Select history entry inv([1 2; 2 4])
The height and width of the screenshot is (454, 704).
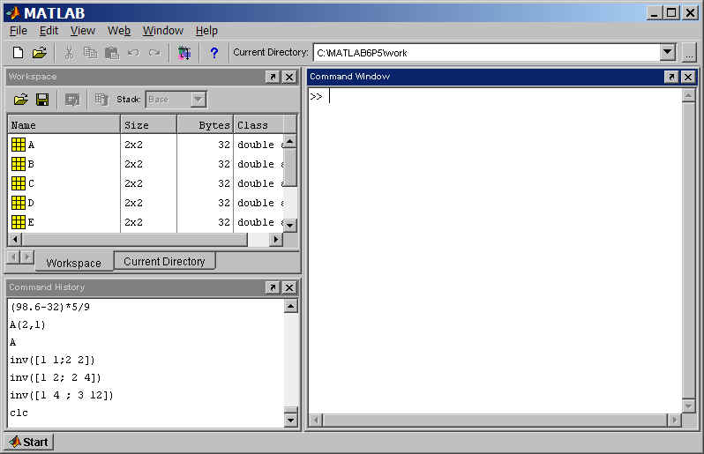pos(56,377)
